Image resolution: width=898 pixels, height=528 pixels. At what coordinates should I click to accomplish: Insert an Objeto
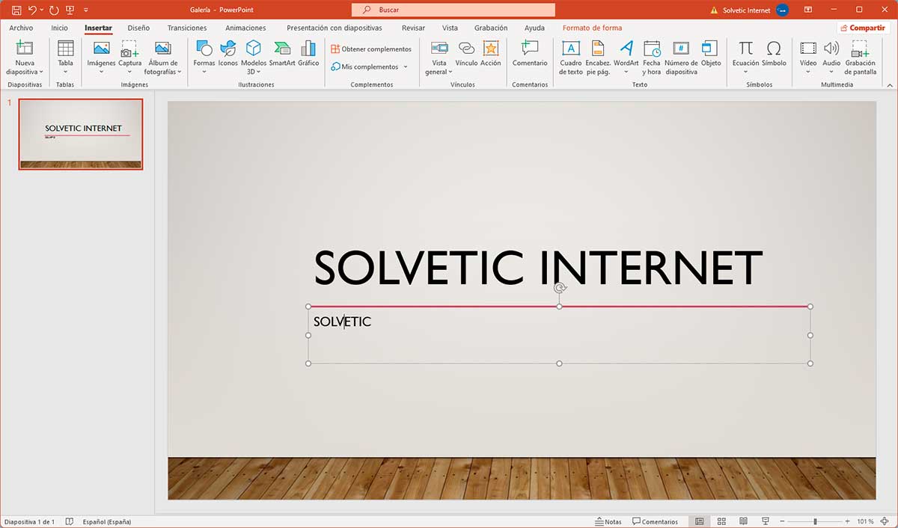tap(711, 54)
